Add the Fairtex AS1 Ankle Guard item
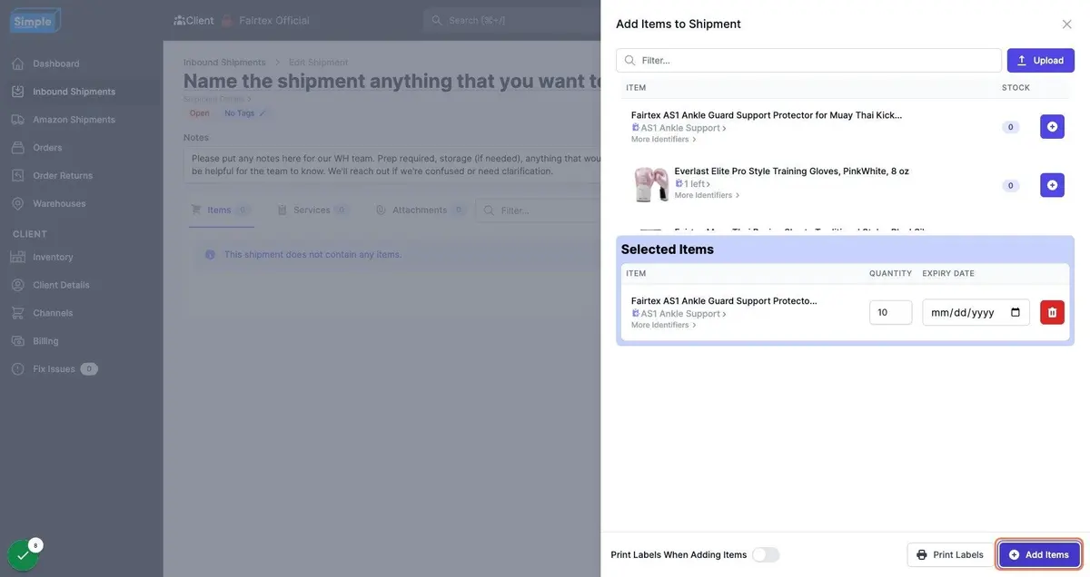1090x577 pixels. pyautogui.click(x=1052, y=127)
